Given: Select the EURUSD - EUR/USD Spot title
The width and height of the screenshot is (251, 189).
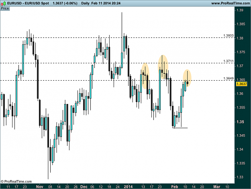Looking at the screenshot, I should [x=28, y=3].
